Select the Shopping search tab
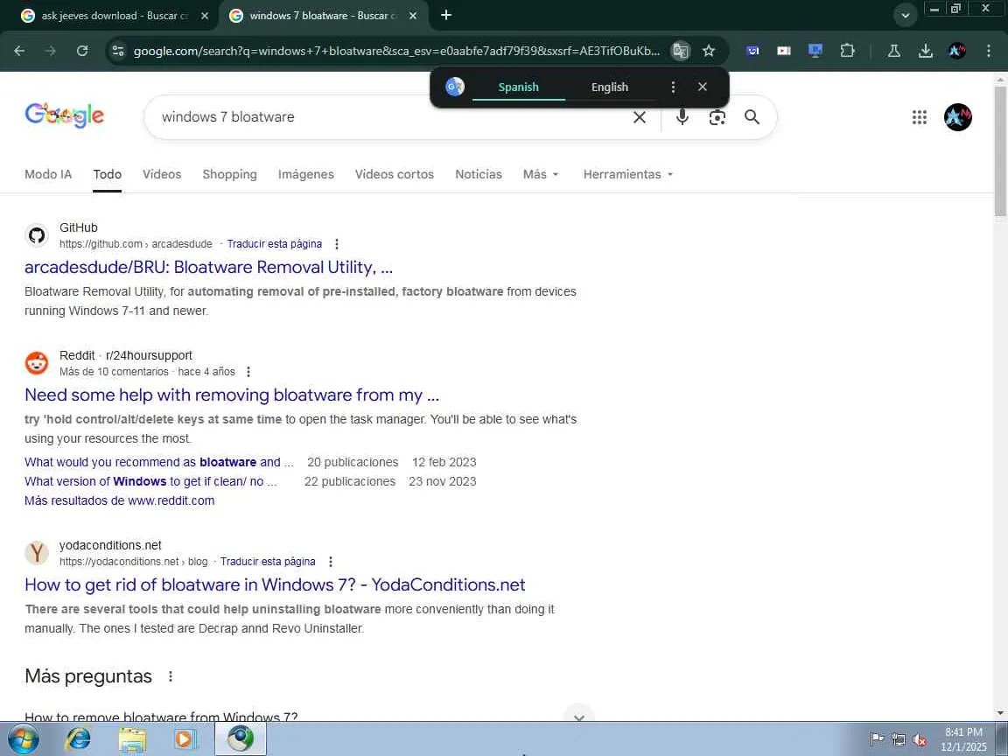The height and width of the screenshot is (756, 1008). (x=229, y=174)
